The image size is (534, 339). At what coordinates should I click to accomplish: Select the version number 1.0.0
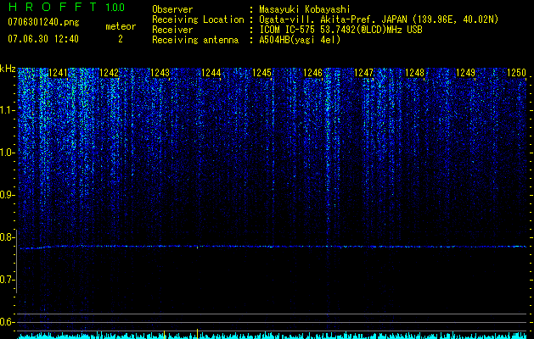pyautogui.click(x=115, y=7)
